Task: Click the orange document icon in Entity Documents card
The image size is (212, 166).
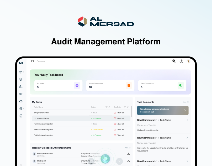Action: point(129,85)
